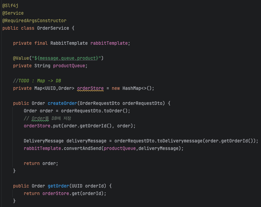Viewport: 261px width, 207px height.
Task: Click the RabbitTemplate type in field declaration
Action: click(x=69, y=43)
